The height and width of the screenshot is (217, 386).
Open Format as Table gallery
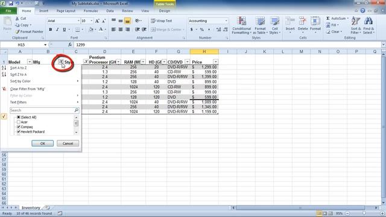[260, 25]
